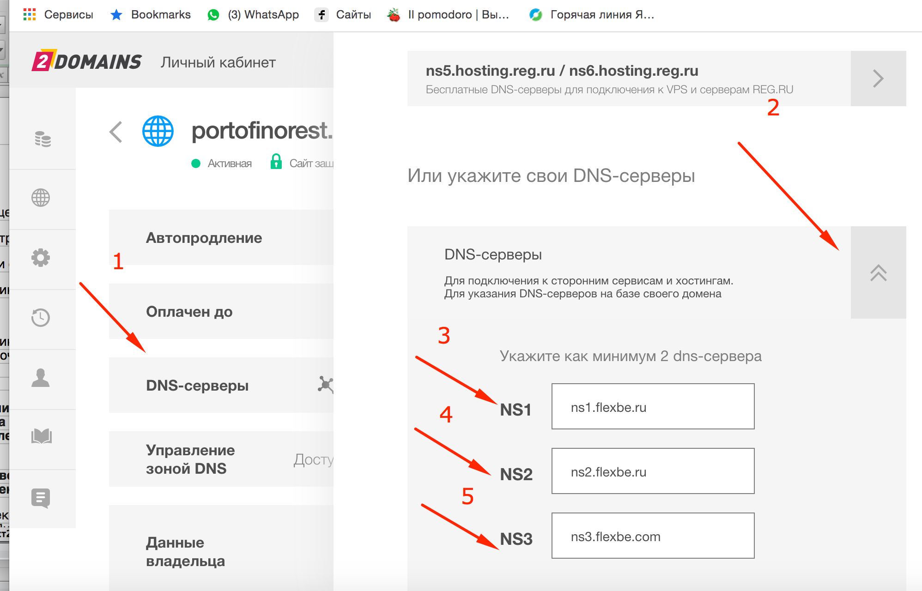Click the NS2 server input field
Screen dimensions: 922x591
click(653, 471)
